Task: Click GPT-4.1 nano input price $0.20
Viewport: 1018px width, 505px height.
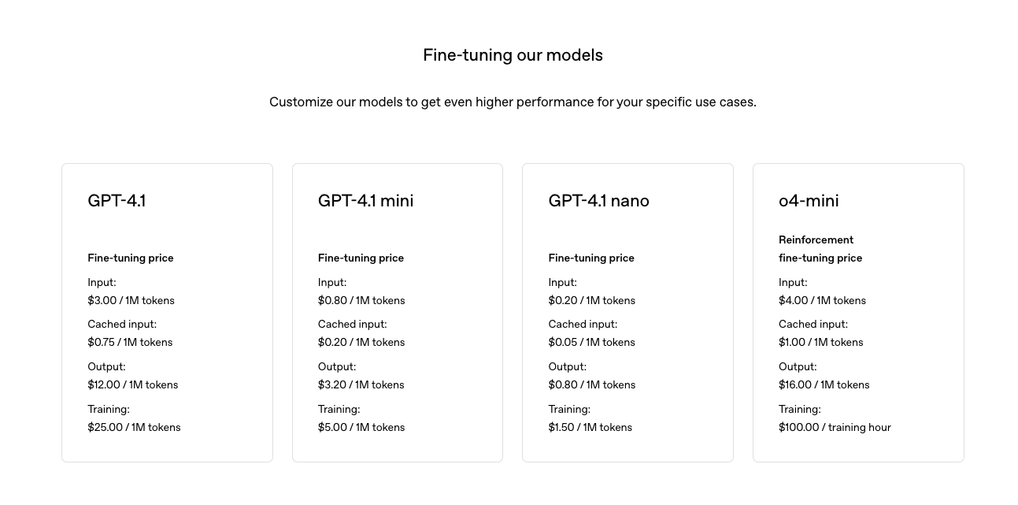Action: point(591,301)
